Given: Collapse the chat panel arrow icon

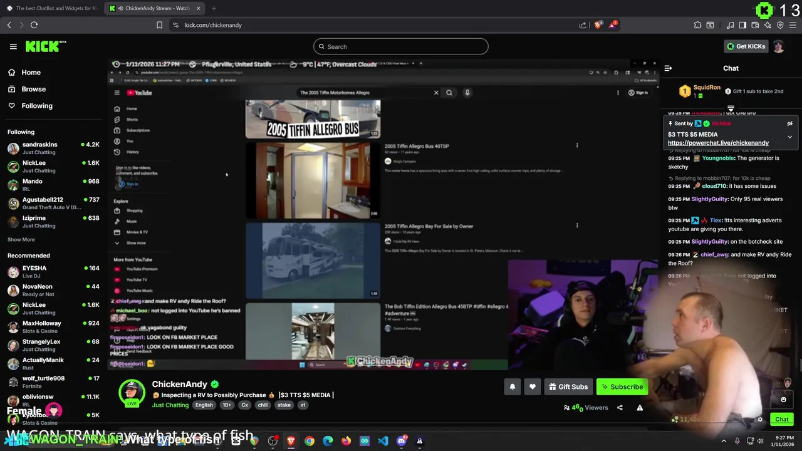Looking at the screenshot, I should [668, 68].
